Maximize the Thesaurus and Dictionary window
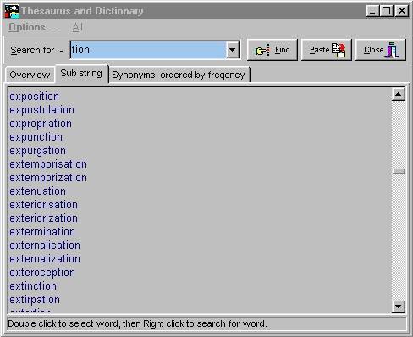Viewport: 413px width, 337px height. [x=386, y=11]
